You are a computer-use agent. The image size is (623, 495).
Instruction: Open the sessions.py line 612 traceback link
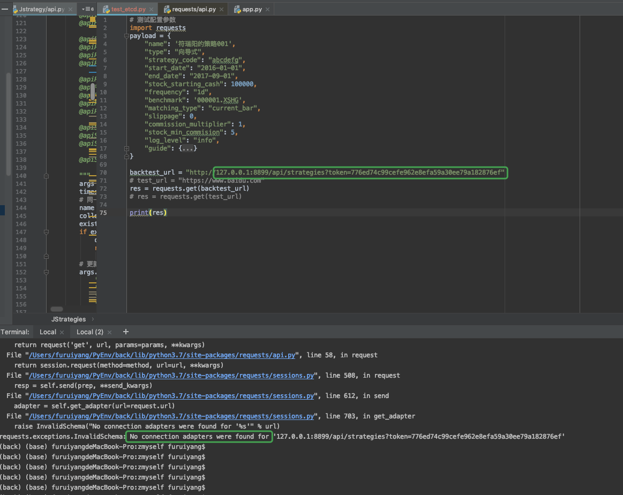(171, 396)
